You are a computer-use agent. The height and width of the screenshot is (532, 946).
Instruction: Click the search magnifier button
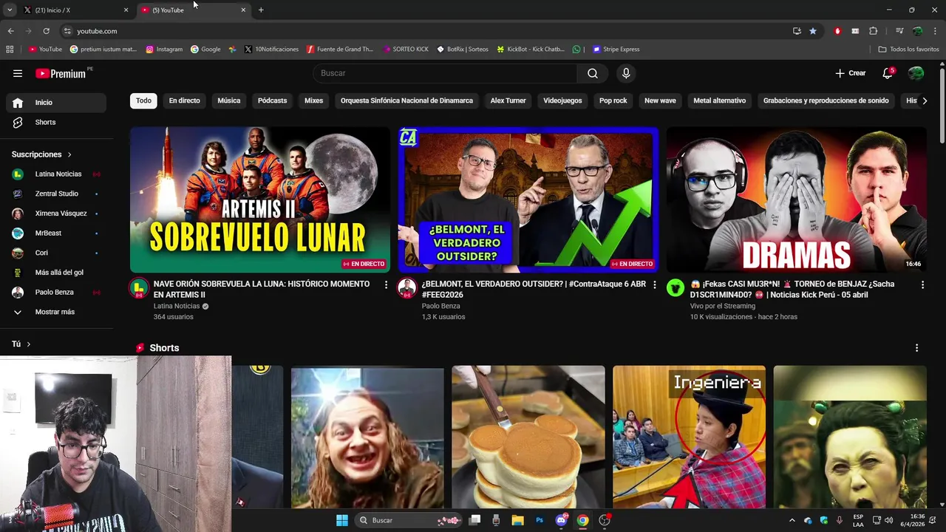click(593, 73)
